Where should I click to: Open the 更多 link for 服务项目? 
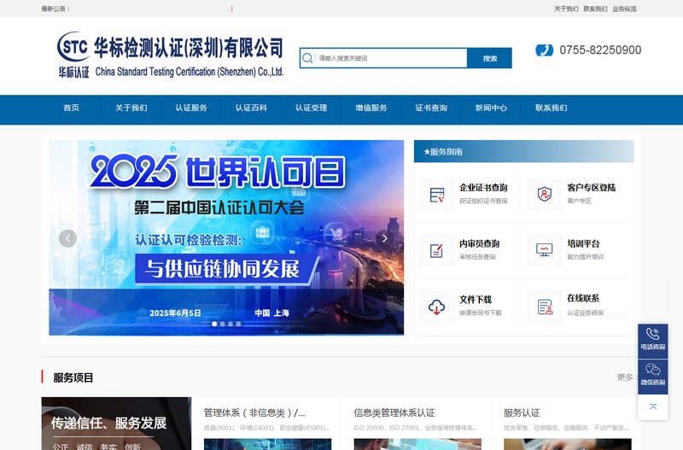625,377
